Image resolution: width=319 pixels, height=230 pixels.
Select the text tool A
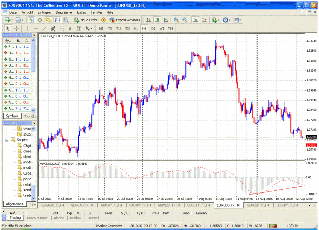(x=70, y=28)
